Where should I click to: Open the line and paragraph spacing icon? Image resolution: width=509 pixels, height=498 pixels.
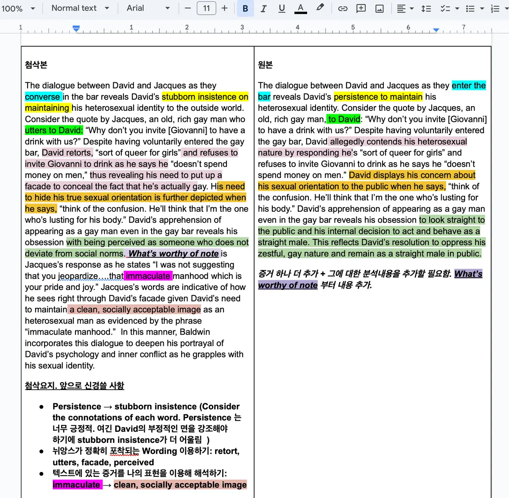(x=426, y=8)
